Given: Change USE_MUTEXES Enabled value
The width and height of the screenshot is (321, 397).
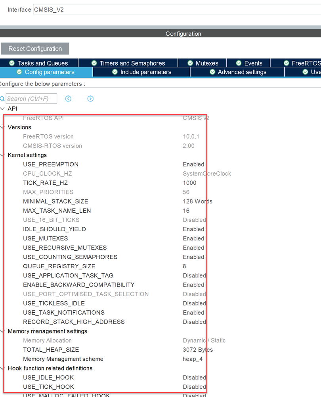Looking at the screenshot, I should click(x=193, y=238).
